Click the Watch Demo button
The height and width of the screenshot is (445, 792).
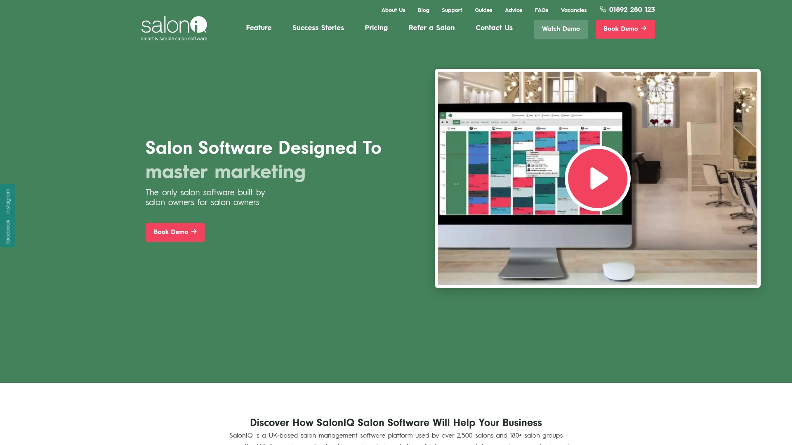(x=561, y=29)
